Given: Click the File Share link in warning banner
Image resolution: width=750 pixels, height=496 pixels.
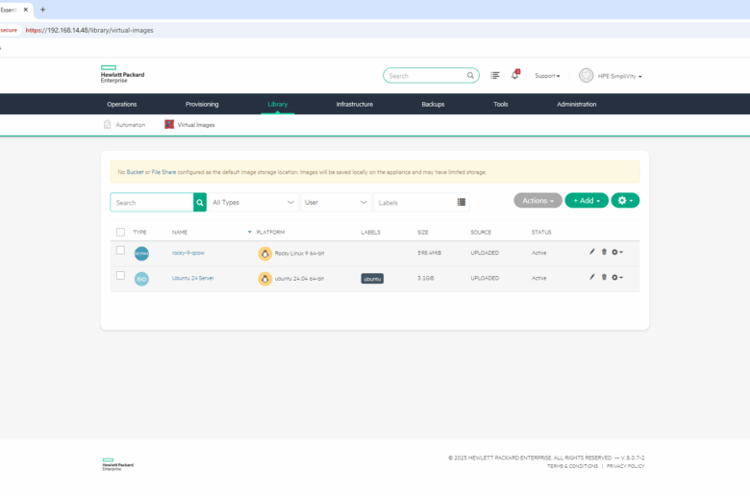Looking at the screenshot, I should pyautogui.click(x=162, y=172).
